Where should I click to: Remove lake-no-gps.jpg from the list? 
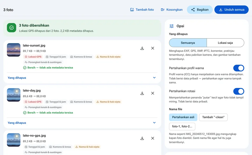(x=153, y=138)
